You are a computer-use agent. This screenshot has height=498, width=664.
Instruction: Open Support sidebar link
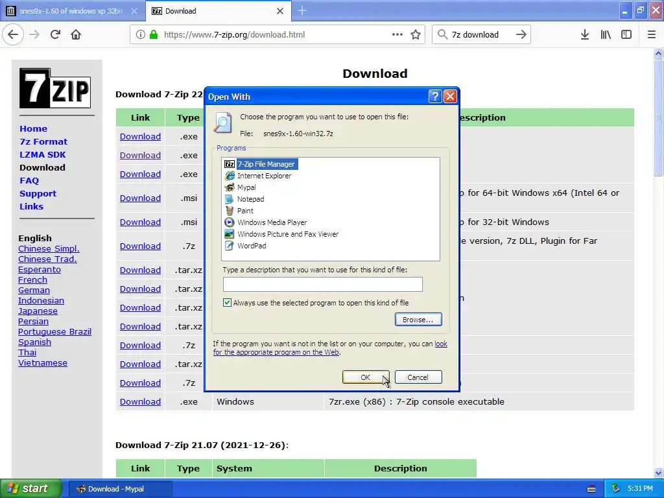[x=38, y=193]
